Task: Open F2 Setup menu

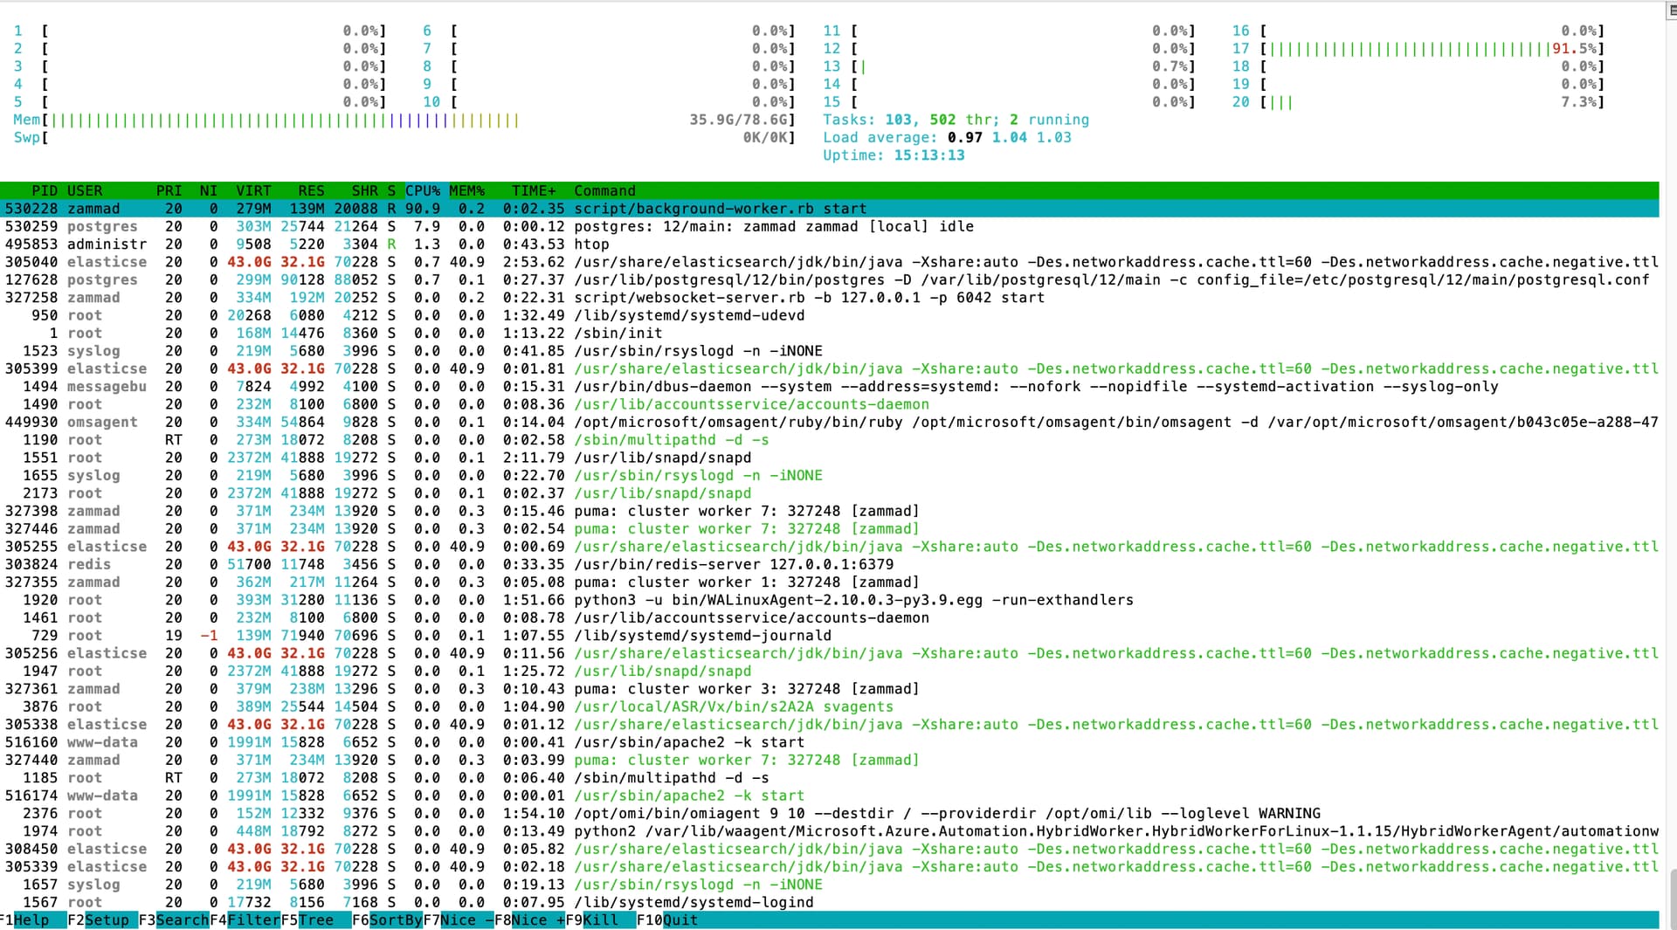Action: click(x=103, y=920)
